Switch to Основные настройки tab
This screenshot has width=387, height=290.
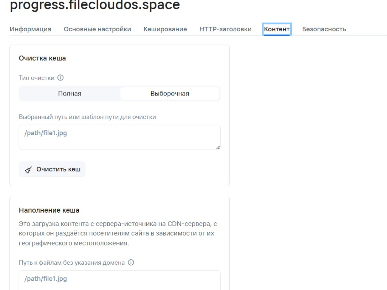point(97,29)
